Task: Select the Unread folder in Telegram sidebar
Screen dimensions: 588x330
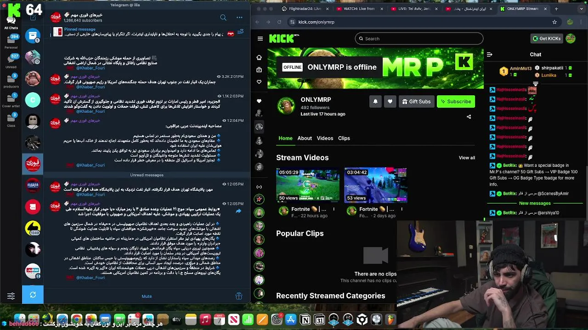Action: (x=11, y=61)
